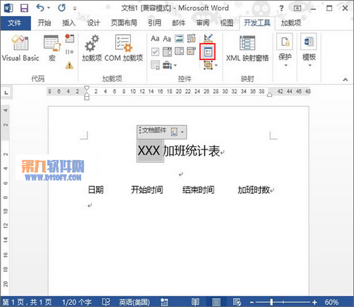Switch to the 视图 tab
Screen dimensions: 354x307
(226, 23)
